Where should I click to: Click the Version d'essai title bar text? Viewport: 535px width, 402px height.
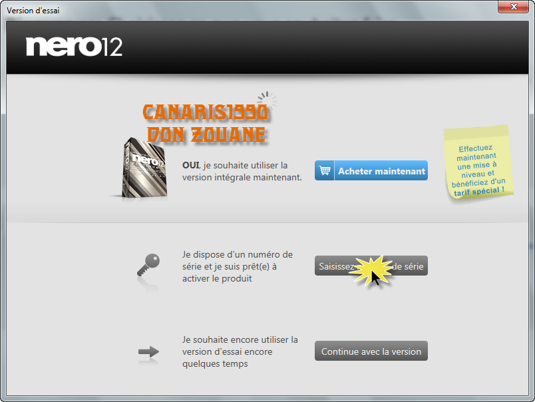[33, 10]
